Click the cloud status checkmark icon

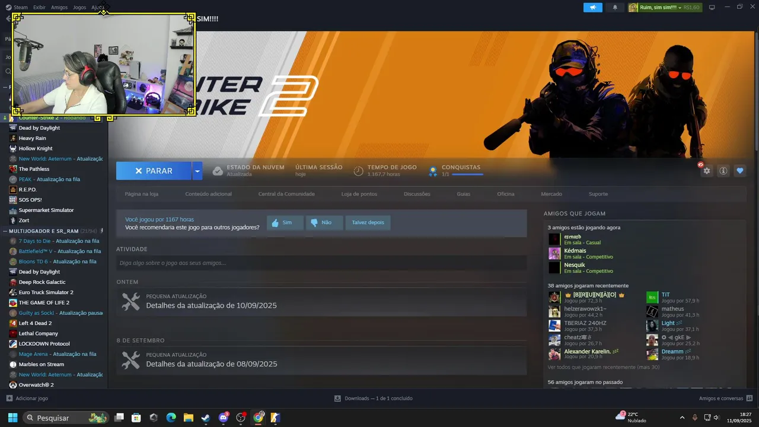coord(218,171)
